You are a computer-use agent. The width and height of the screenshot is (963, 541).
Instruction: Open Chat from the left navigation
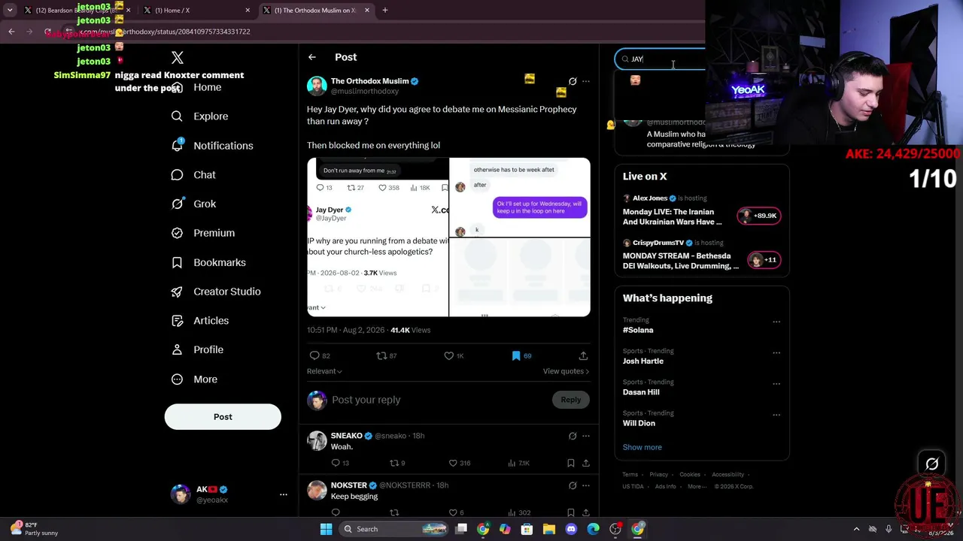pos(193,175)
